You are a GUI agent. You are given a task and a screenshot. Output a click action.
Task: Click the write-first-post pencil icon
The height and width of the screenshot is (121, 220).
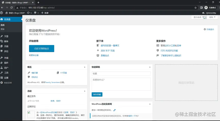[x=98, y=45]
